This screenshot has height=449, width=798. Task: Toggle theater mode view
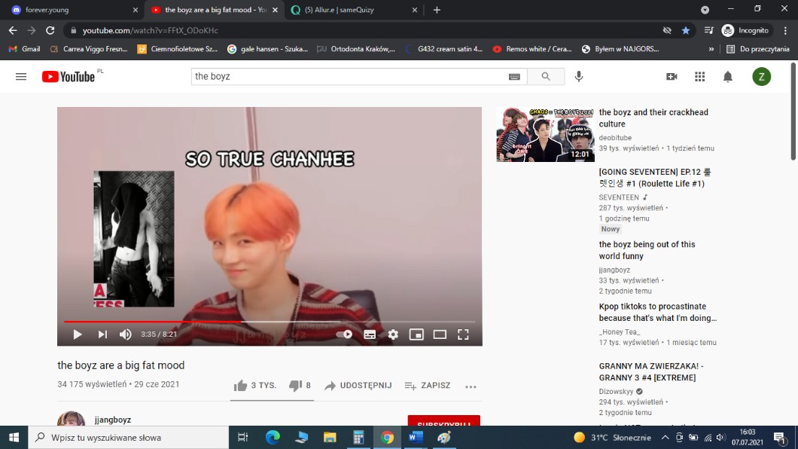coord(440,334)
